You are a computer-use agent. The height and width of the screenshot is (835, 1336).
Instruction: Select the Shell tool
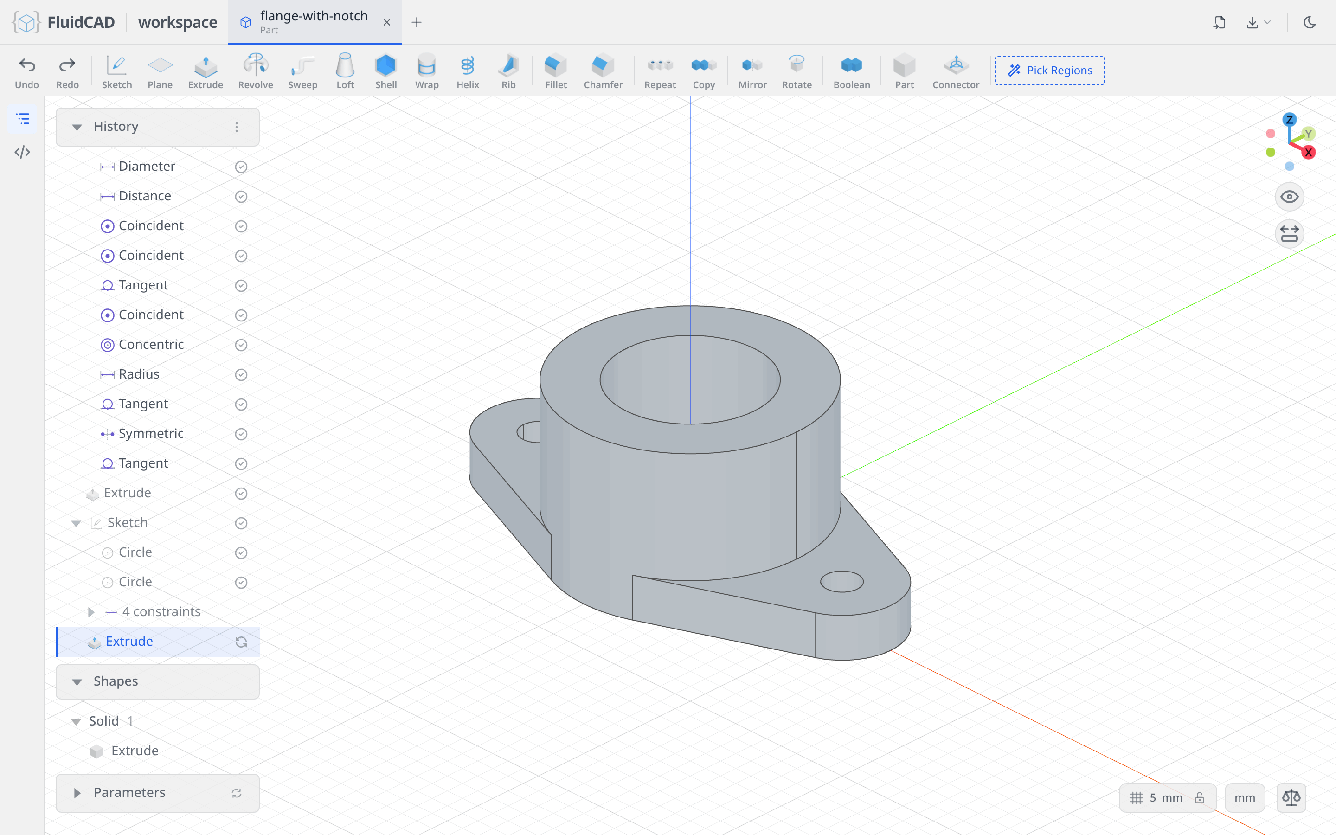[386, 71]
